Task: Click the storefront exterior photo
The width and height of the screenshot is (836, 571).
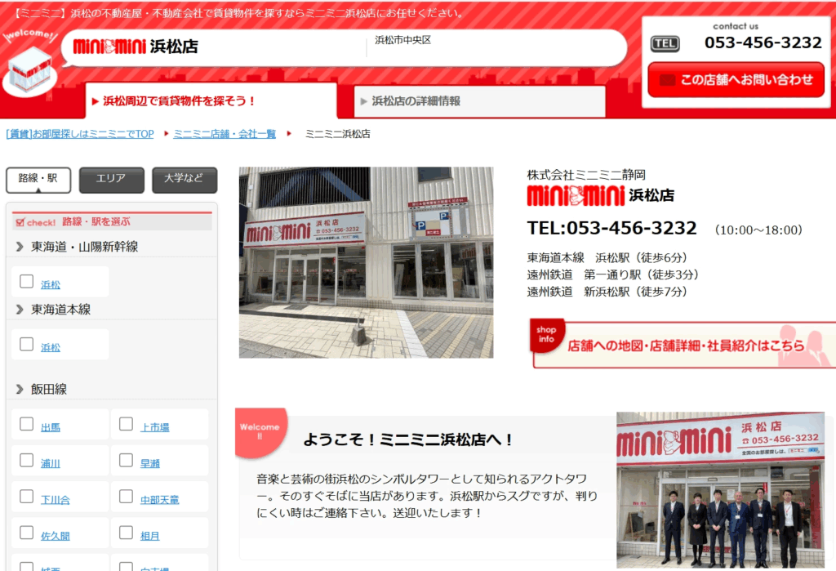Action: tap(366, 262)
